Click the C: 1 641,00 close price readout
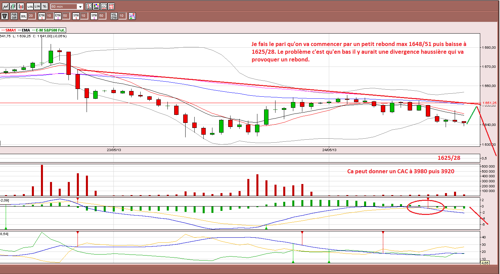 [42, 36]
